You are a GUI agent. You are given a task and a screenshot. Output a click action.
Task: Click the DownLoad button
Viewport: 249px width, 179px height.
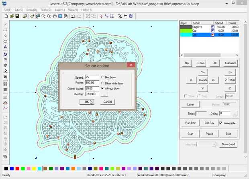[229, 144]
